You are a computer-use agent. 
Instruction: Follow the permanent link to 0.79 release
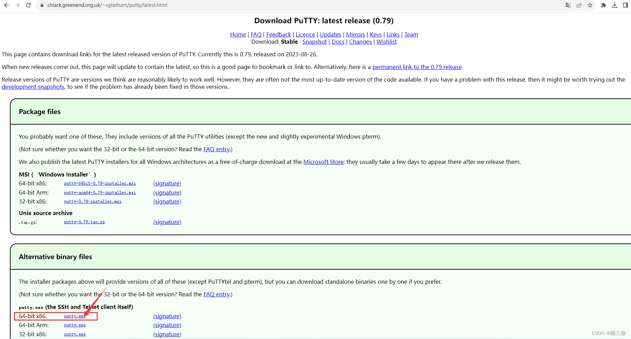coord(417,67)
